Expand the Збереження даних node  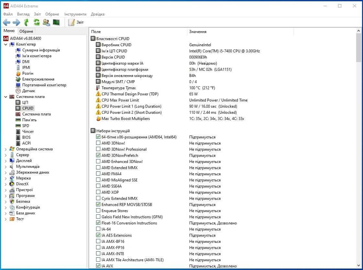pyautogui.click(x=5, y=172)
